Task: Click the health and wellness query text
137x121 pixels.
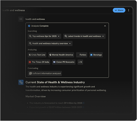Action: click(x=35, y=19)
